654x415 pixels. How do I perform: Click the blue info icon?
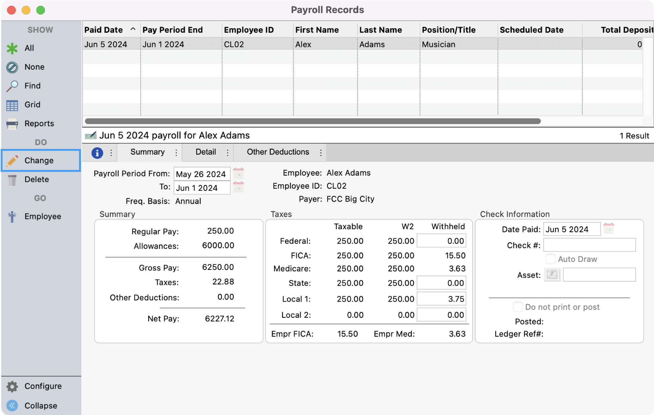97,153
